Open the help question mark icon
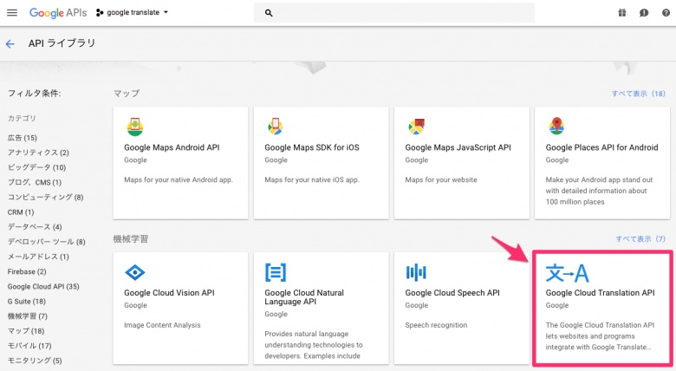This screenshot has width=676, height=371. (x=666, y=13)
